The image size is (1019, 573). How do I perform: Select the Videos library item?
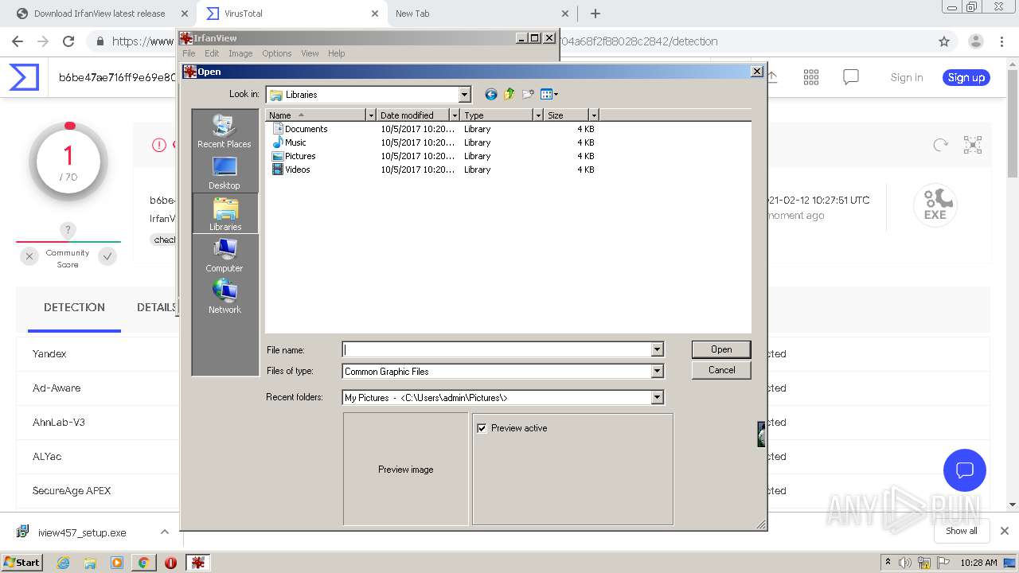click(x=291, y=170)
